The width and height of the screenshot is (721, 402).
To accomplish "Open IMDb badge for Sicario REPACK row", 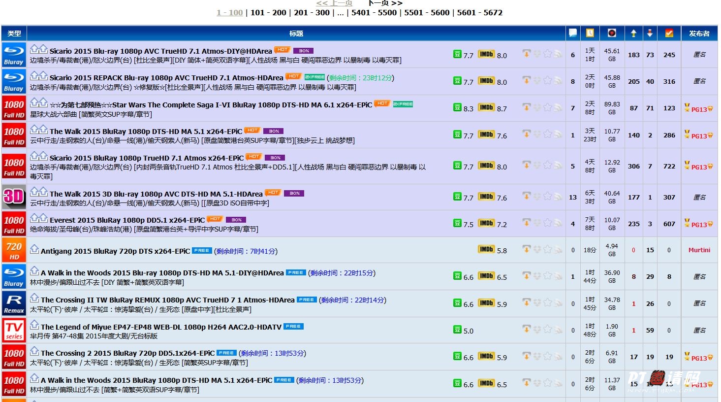I will pyautogui.click(x=486, y=80).
